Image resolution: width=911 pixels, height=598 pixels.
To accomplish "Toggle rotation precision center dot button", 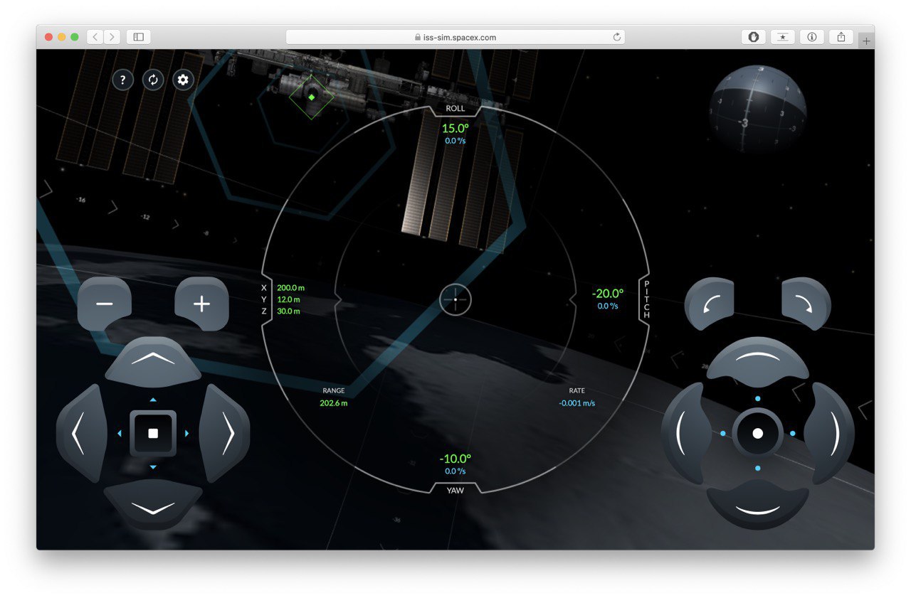I will point(758,433).
